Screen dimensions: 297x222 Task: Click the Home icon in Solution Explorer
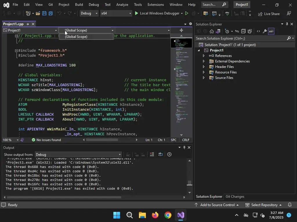[211, 31]
